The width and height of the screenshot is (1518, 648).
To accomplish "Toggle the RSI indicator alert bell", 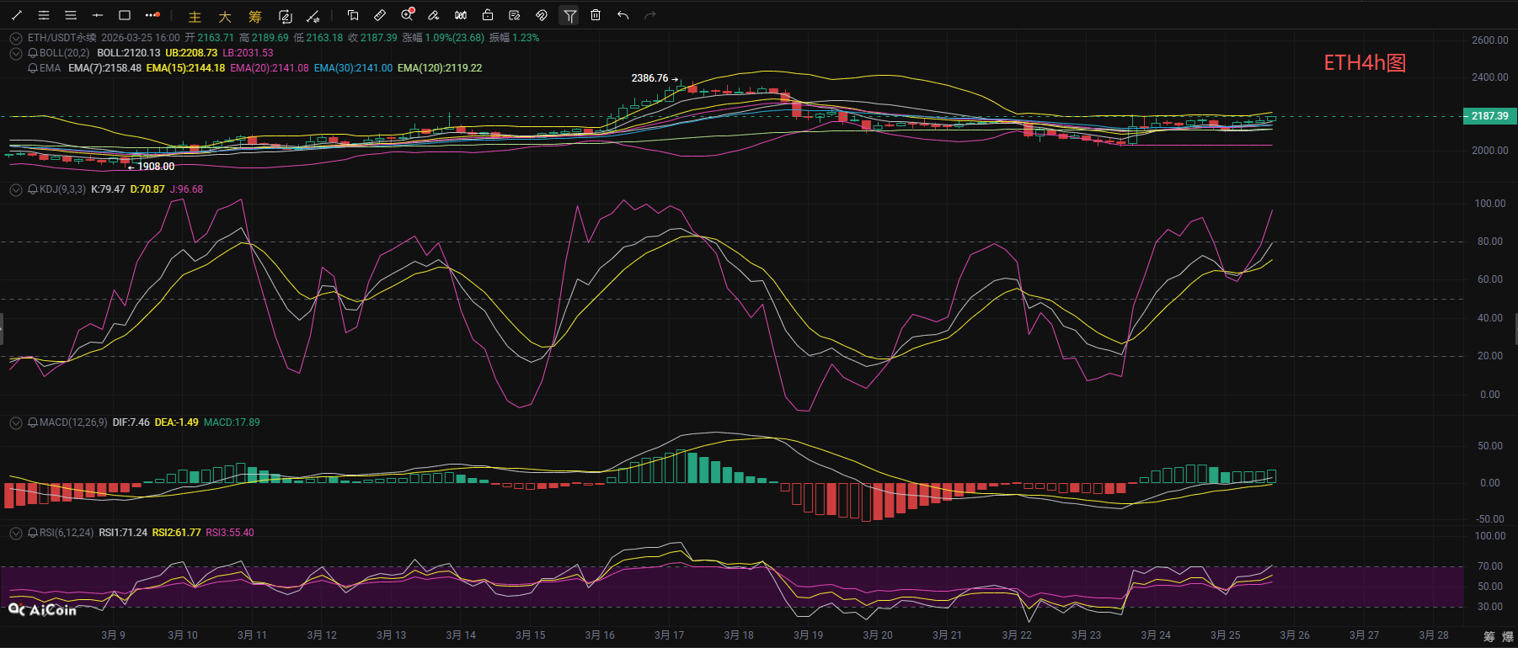I will coord(33,533).
